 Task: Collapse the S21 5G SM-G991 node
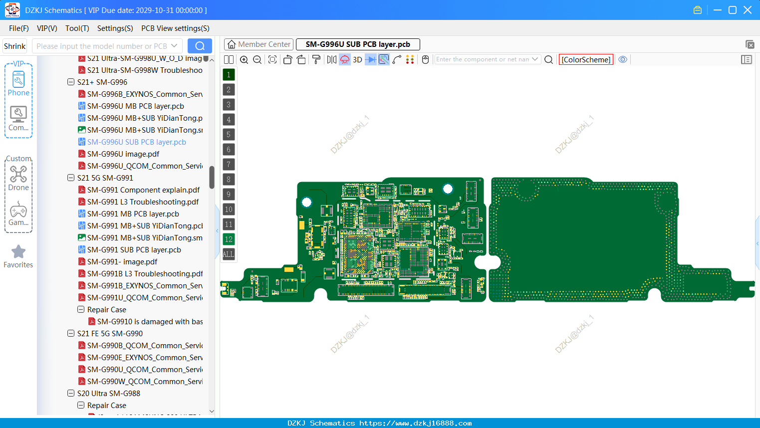[71, 178]
